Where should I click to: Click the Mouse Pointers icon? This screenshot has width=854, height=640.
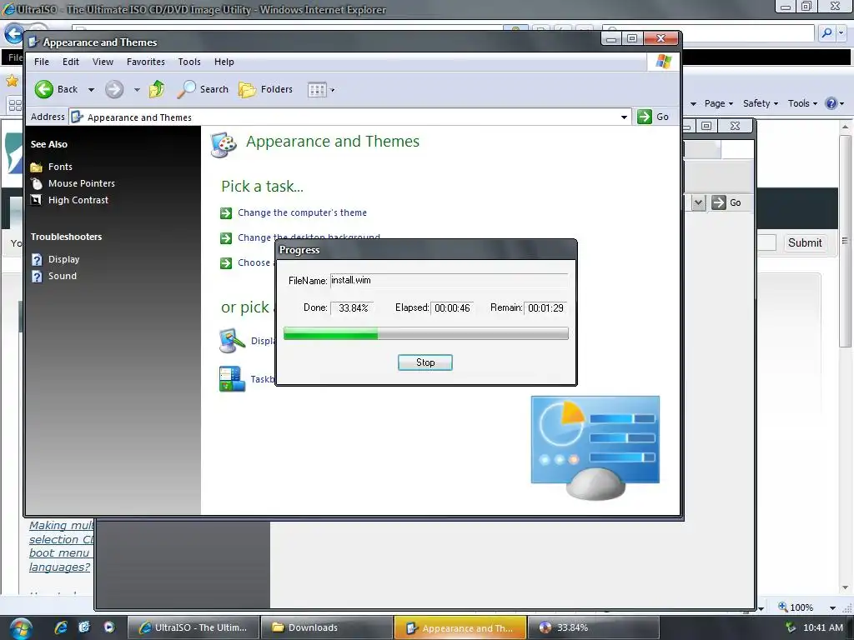(x=37, y=184)
